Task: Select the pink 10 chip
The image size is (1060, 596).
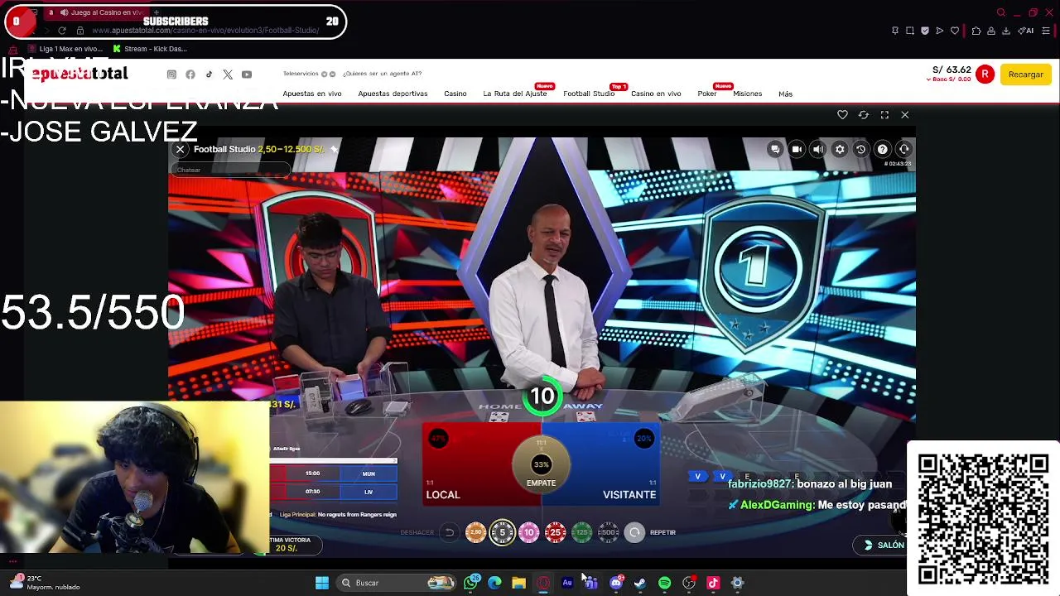Action: (528, 532)
